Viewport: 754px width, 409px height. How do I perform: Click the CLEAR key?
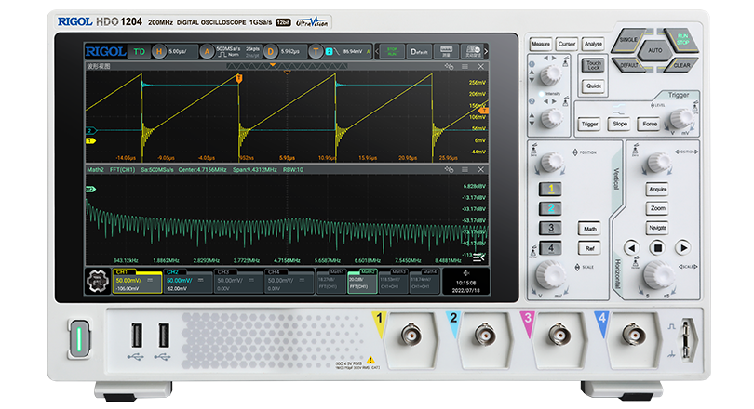coord(681,65)
